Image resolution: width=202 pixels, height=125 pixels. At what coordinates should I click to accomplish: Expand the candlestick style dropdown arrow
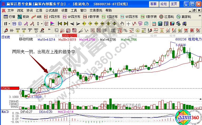point(42,23)
